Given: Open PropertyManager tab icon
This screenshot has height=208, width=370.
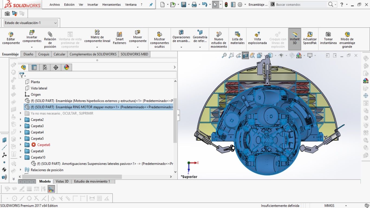Looking at the screenshot, I should click(x=34, y=67).
